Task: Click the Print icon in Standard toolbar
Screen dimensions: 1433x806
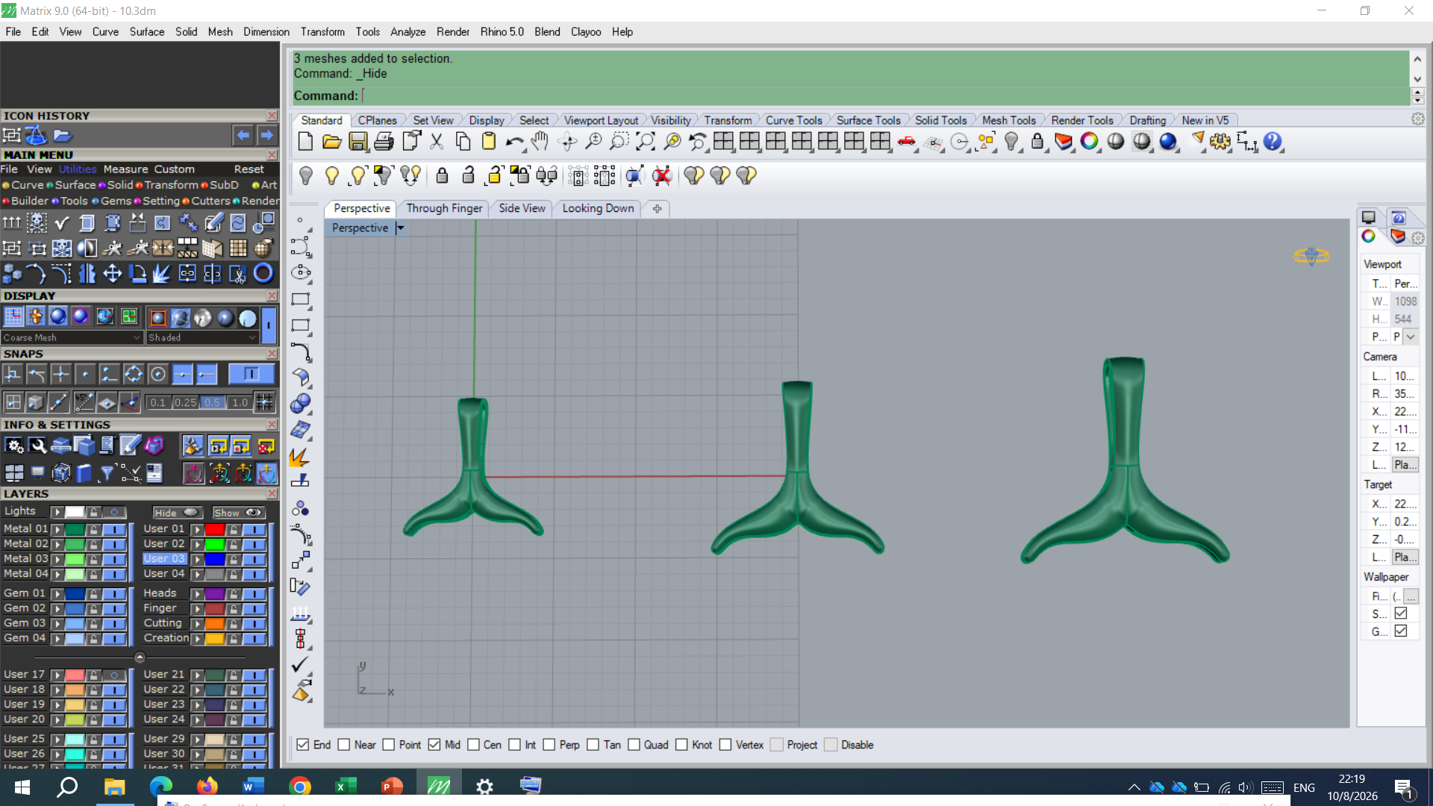Action: (x=384, y=142)
